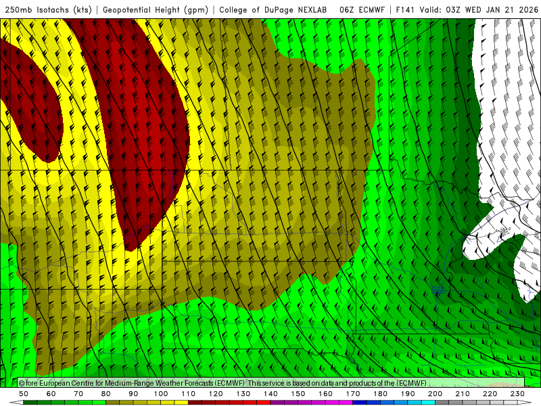Click the legend value "130"

tap(243, 394)
